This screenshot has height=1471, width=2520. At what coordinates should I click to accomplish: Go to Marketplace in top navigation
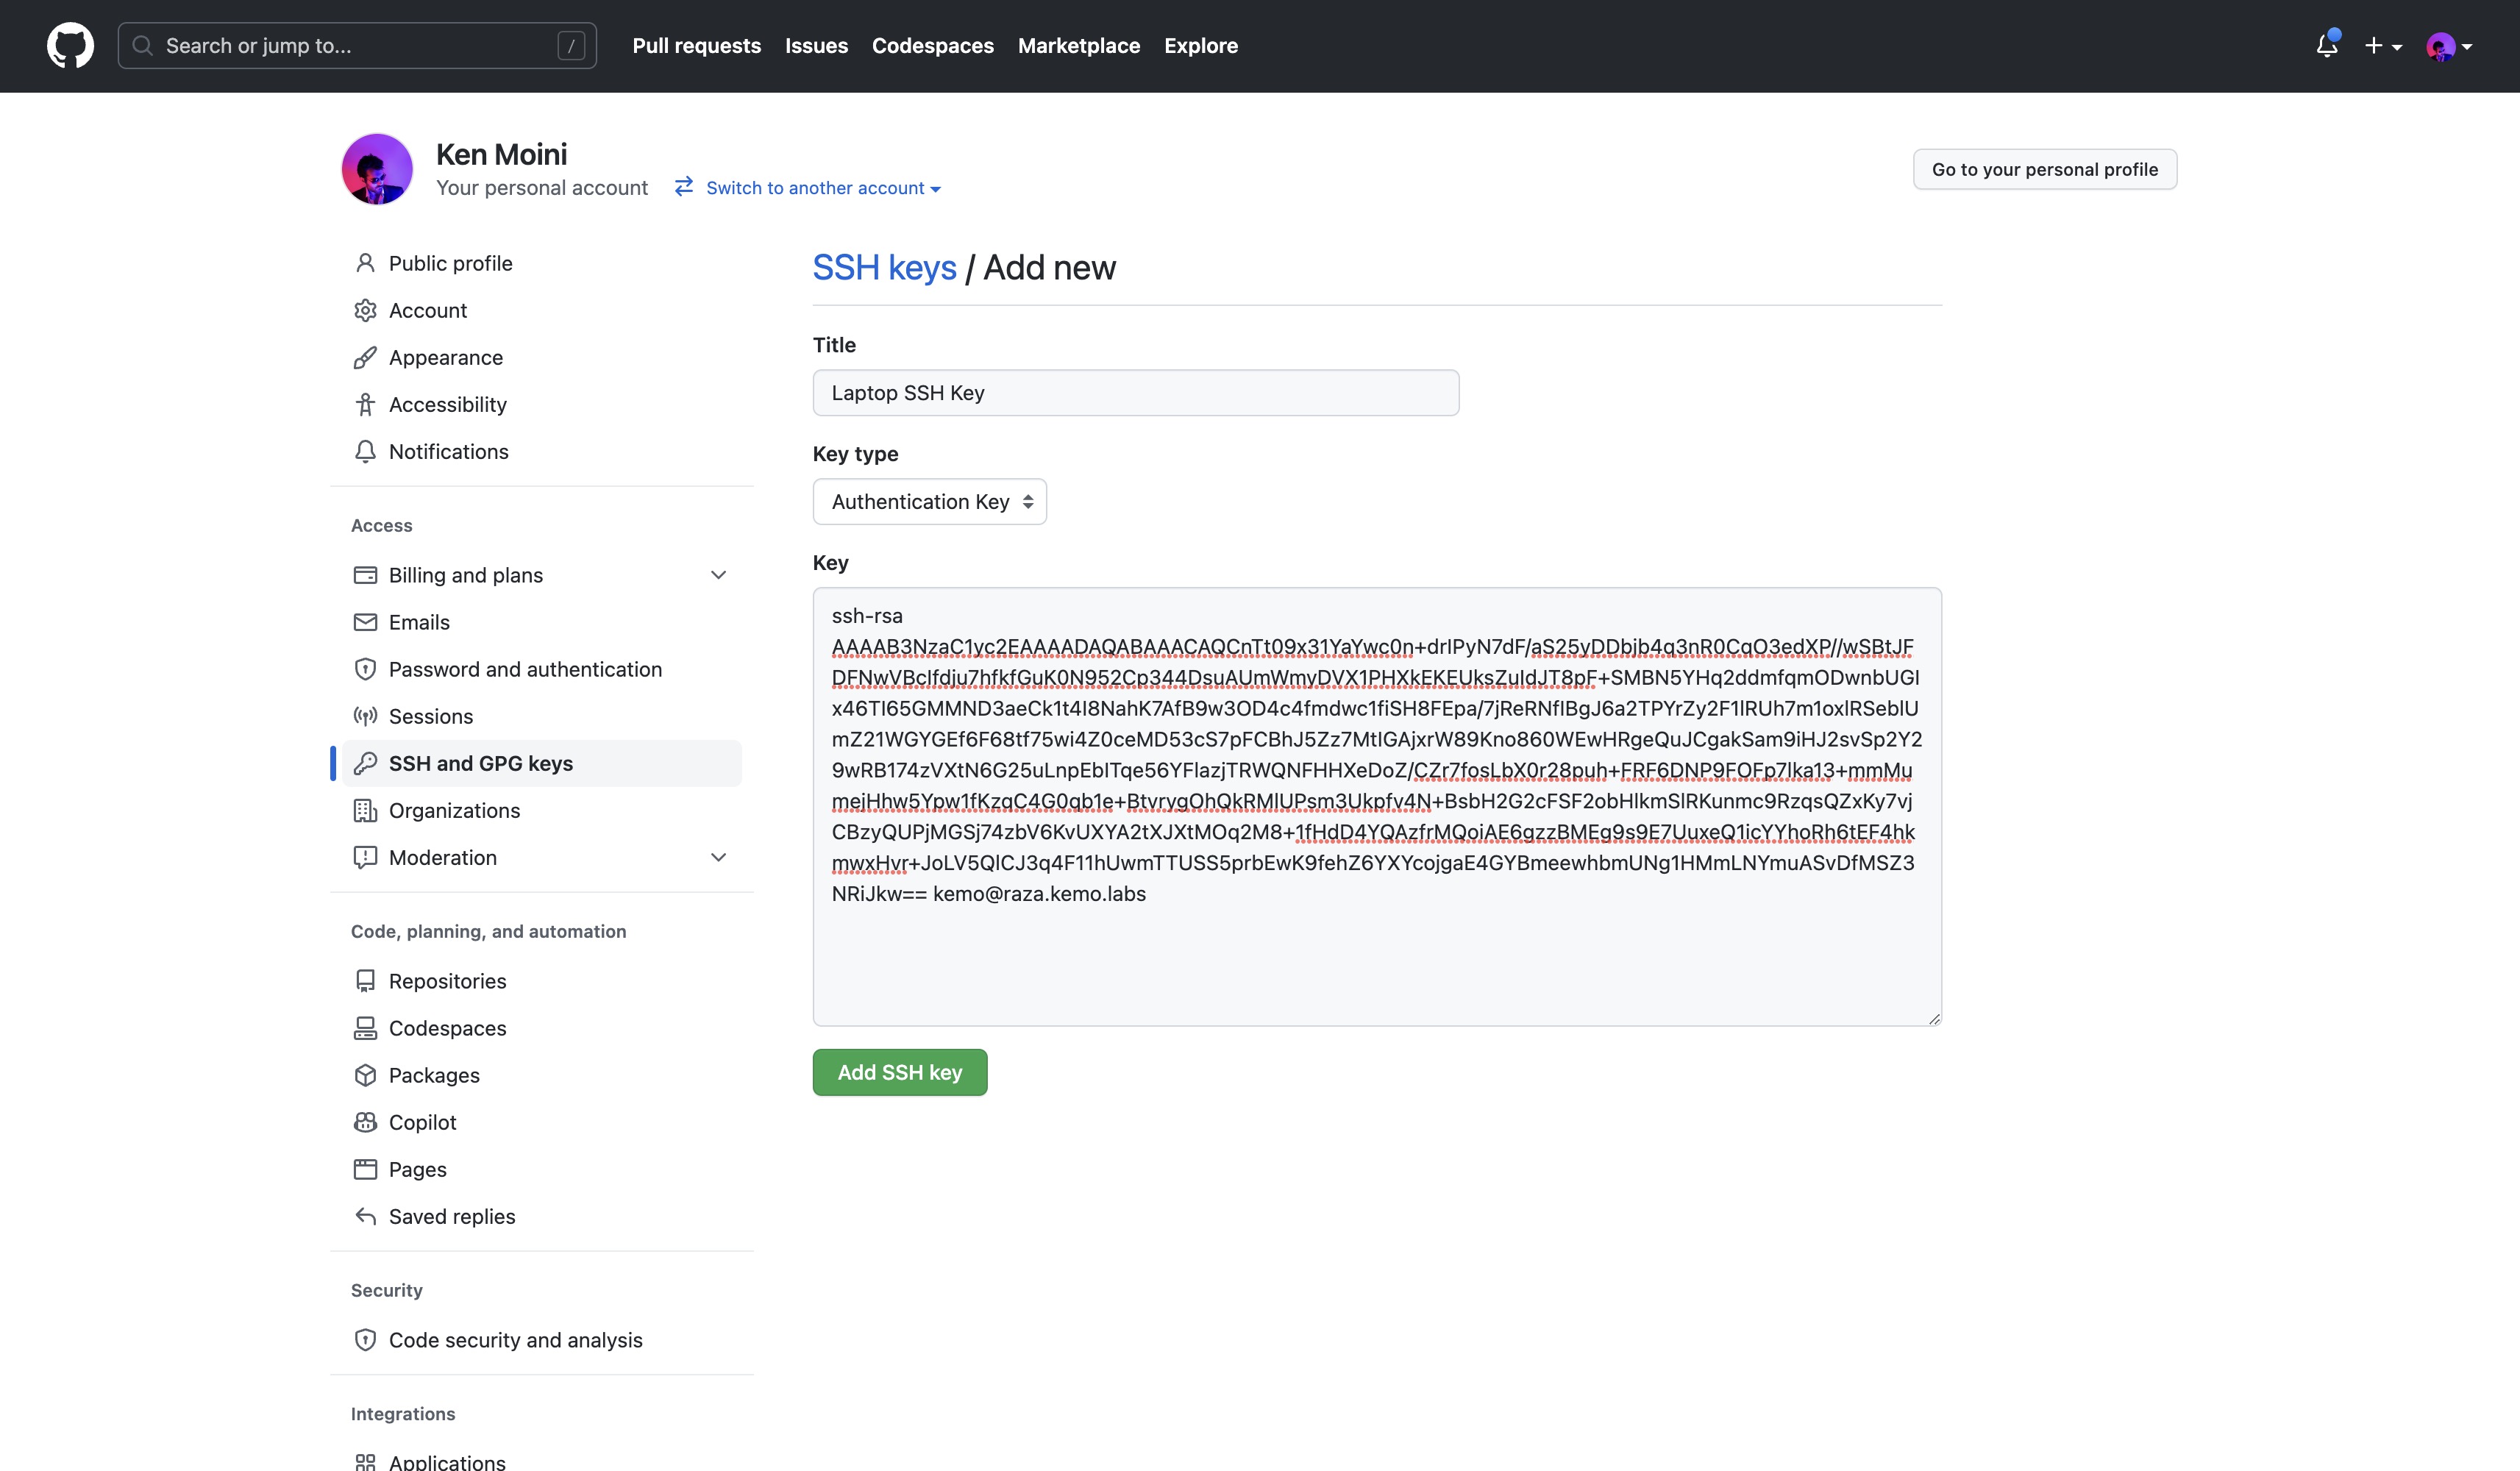point(1078,46)
